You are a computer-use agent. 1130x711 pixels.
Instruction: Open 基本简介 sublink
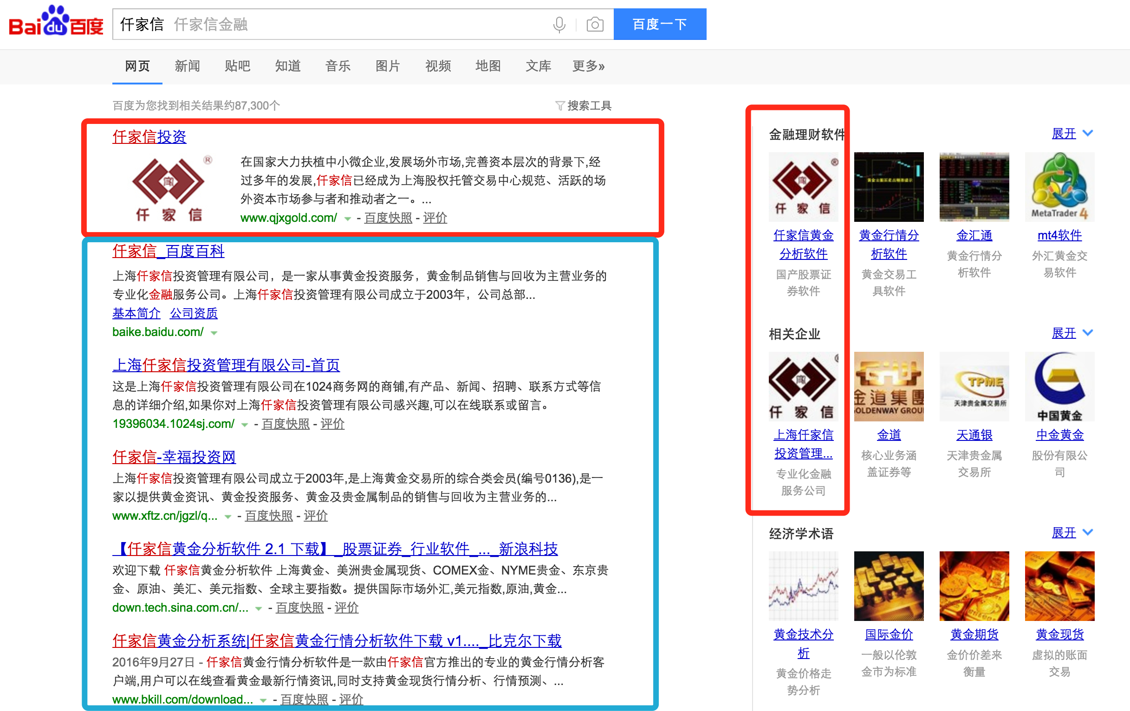tap(136, 313)
